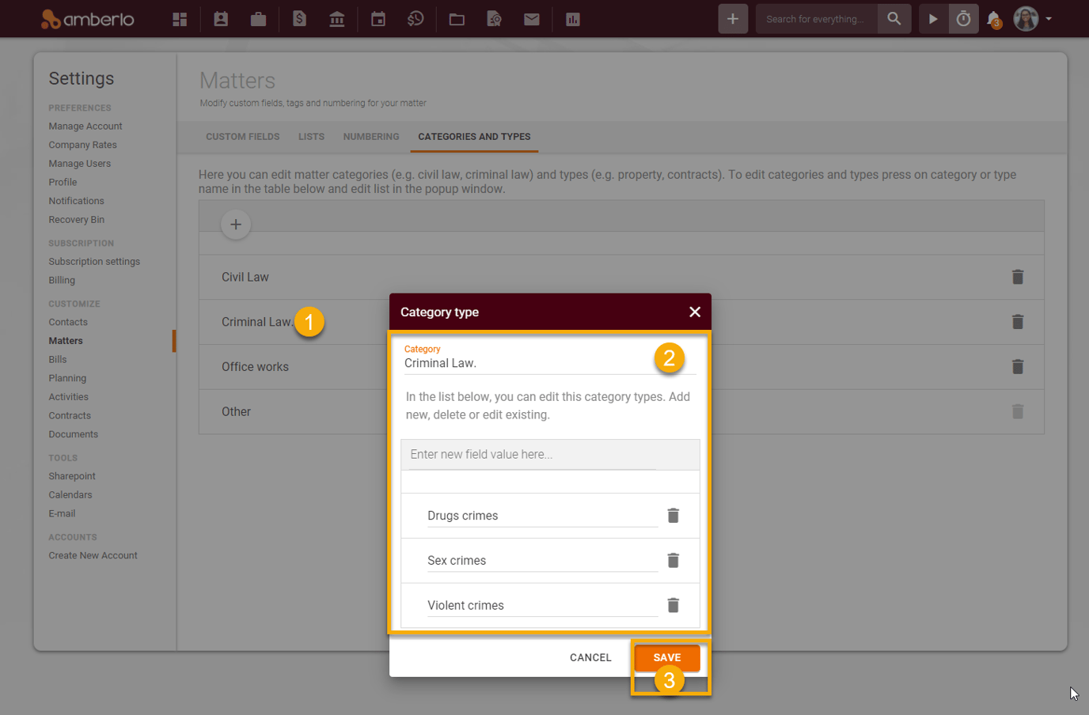This screenshot has height=715, width=1089.
Task: Open the contacts icon in top bar
Action: click(221, 19)
